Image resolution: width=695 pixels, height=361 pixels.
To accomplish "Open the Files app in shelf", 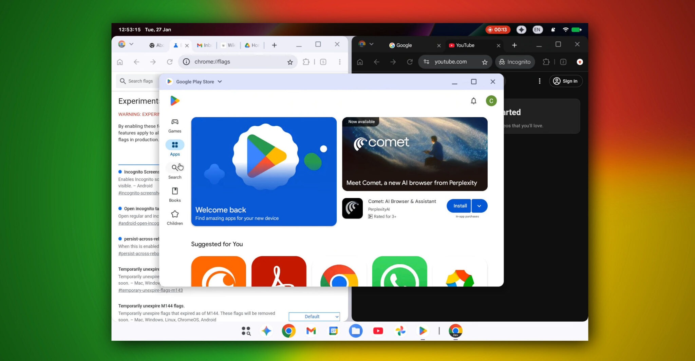I will [x=356, y=331].
